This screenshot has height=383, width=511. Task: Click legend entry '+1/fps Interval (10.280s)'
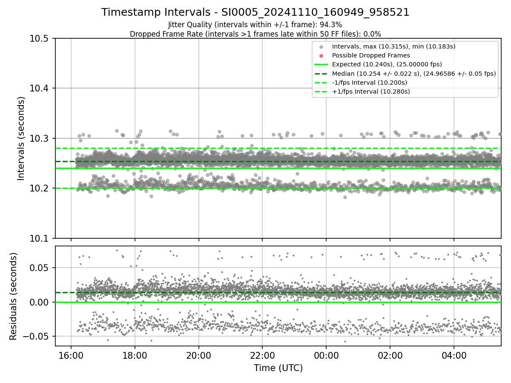[x=370, y=91]
